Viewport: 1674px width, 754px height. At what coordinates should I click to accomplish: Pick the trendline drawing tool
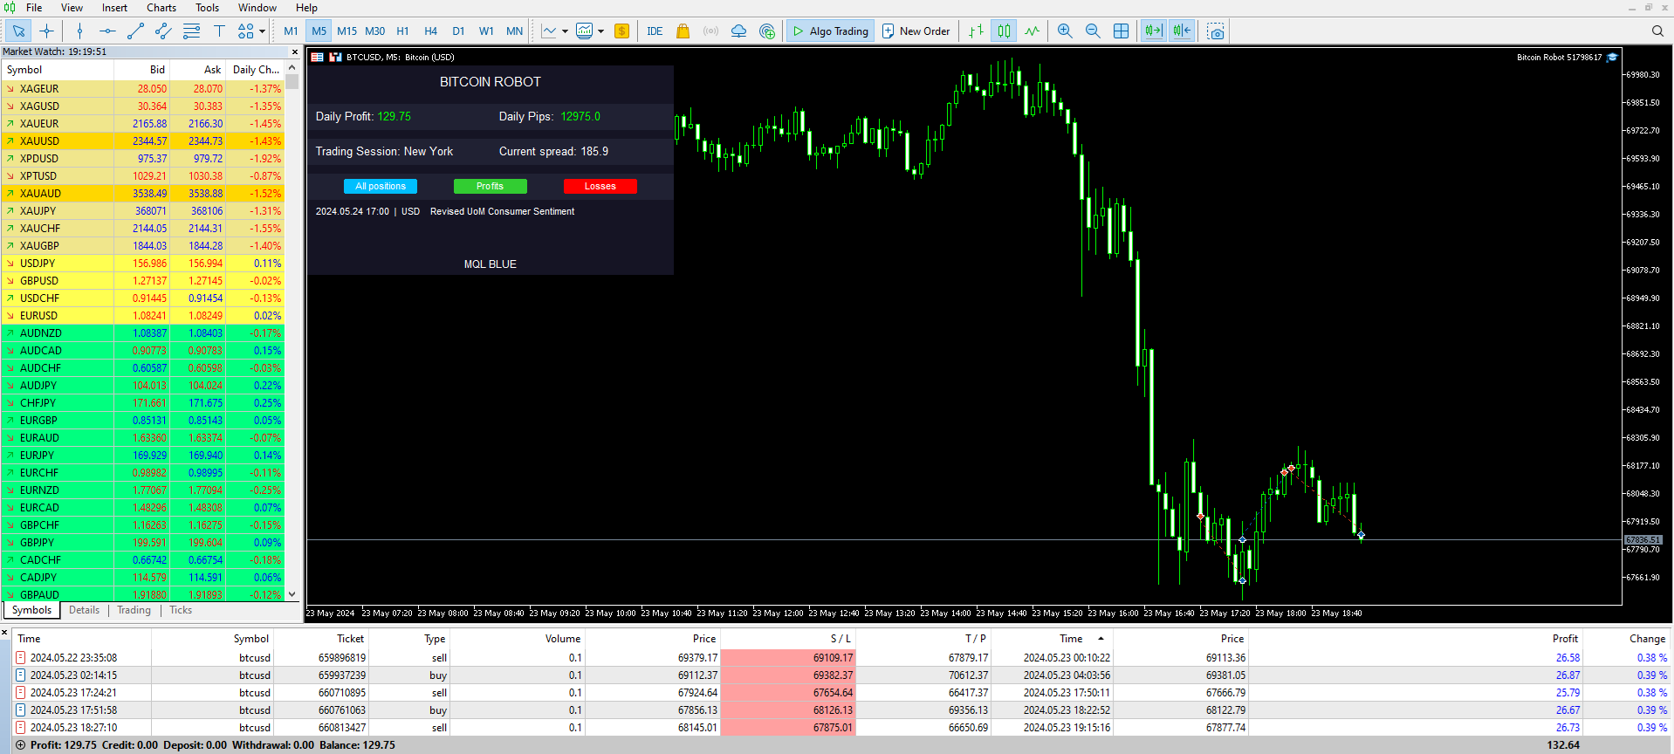[135, 31]
